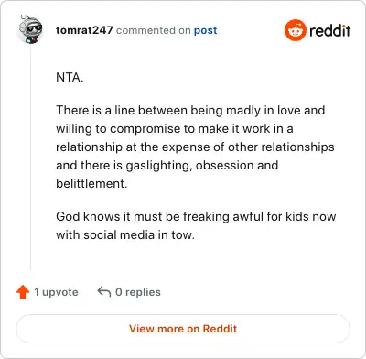The height and width of the screenshot is (359, 366).
Task: Follow the blue "post" link
Action: pos(206,30)
